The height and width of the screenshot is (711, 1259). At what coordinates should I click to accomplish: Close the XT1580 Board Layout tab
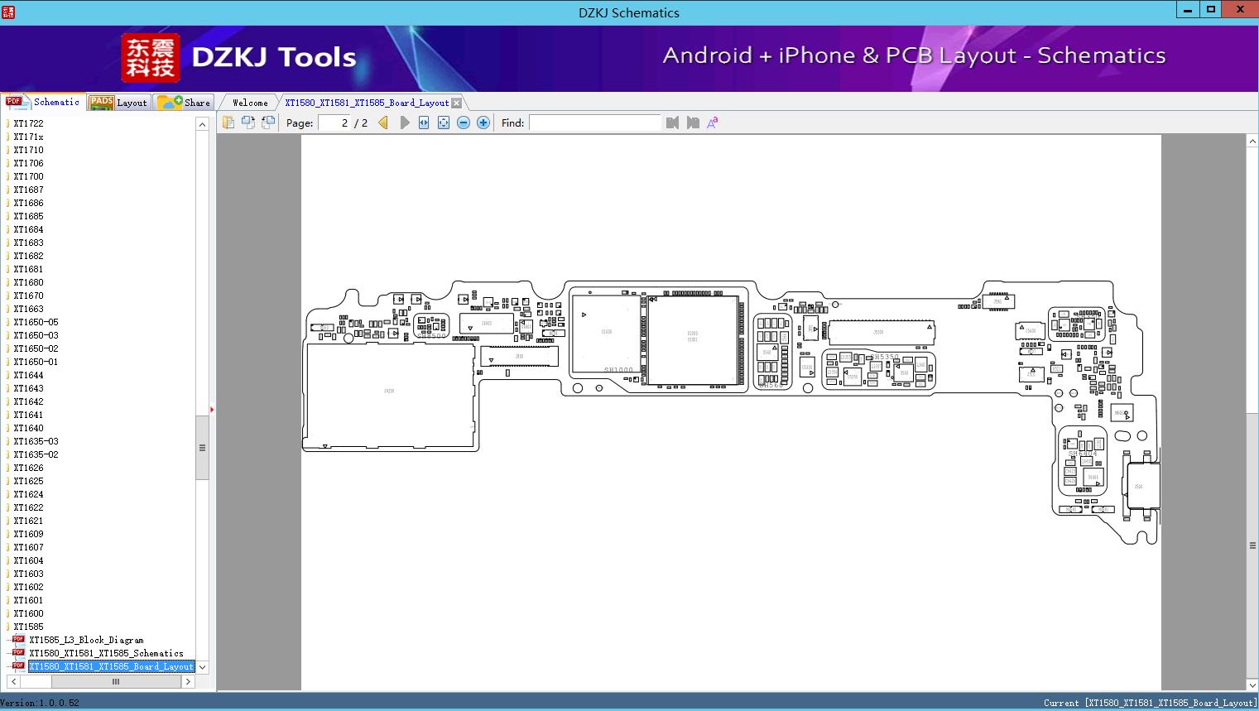[x=456, y=103]
